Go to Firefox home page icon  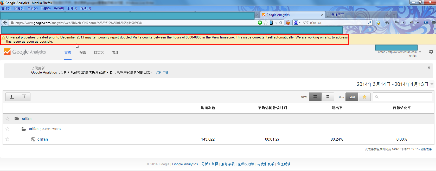387,23
